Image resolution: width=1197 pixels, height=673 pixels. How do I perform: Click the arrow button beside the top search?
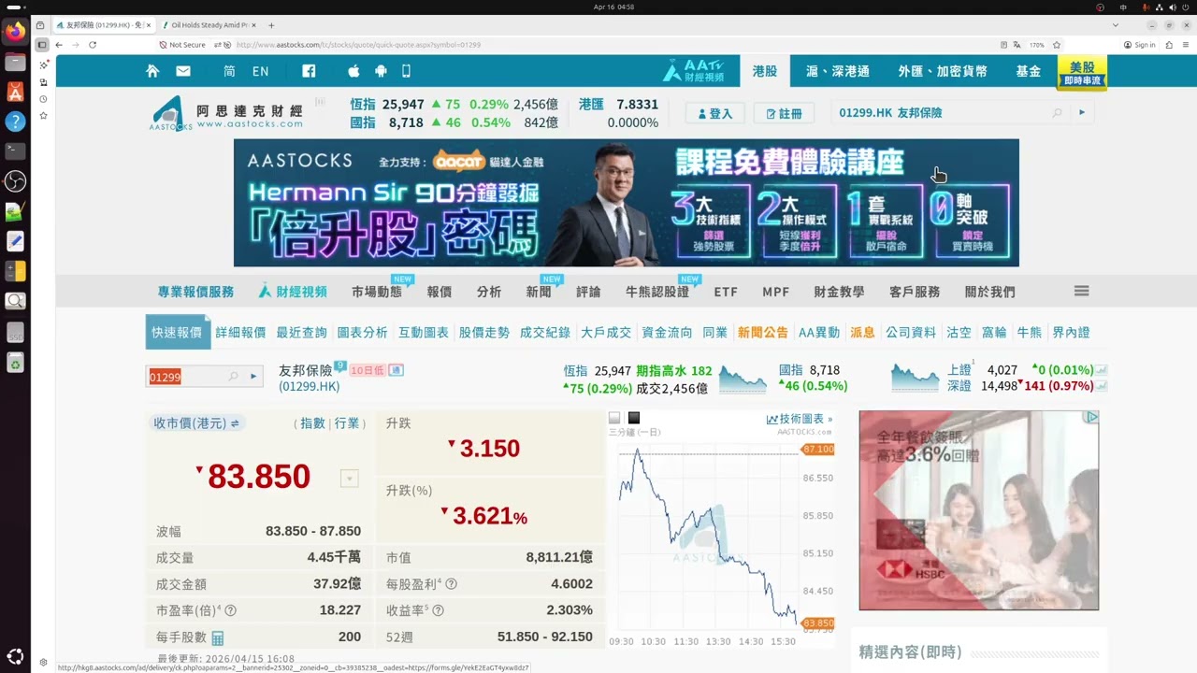(1082, 113)
